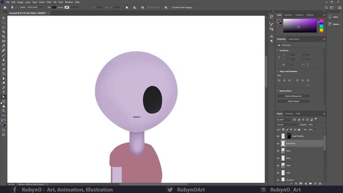Switch to the Swatches tab

tap(288, 15)
